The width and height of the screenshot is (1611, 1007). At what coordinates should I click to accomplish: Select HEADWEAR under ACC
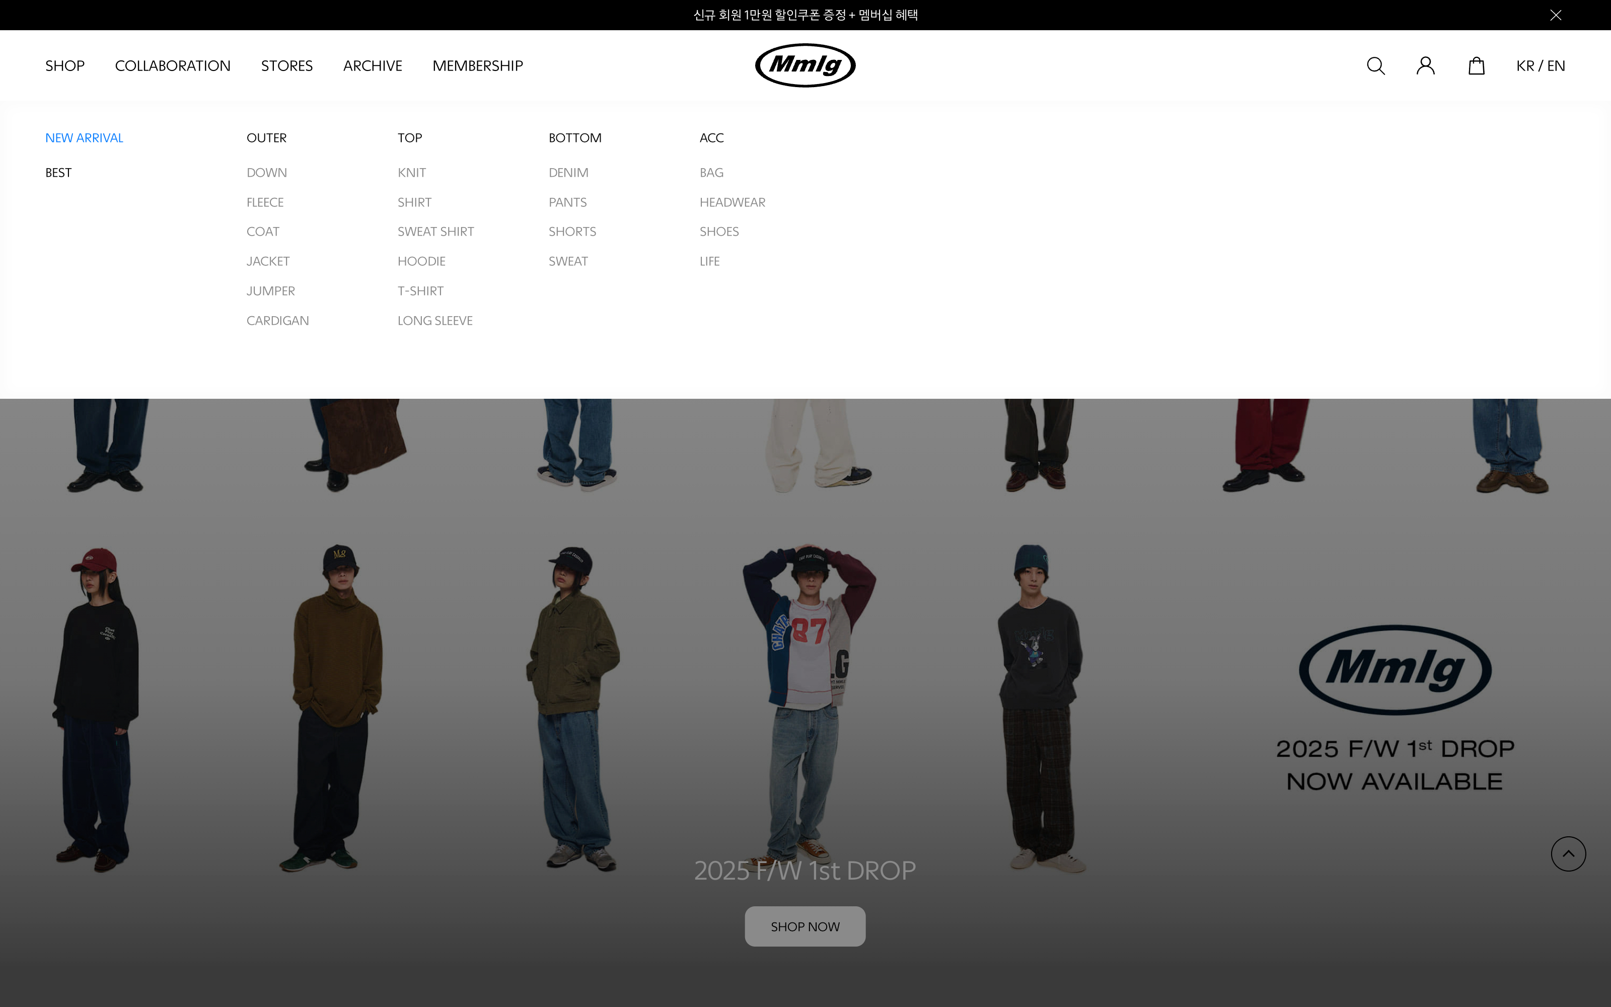click(x=731, y=202)
